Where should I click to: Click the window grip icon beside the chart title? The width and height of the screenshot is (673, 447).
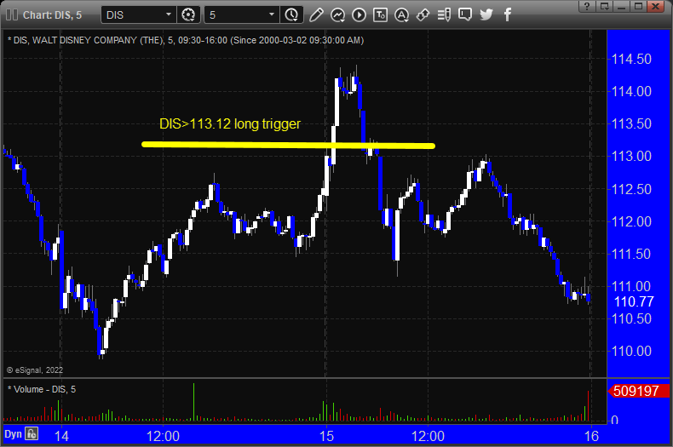point(12,15)
